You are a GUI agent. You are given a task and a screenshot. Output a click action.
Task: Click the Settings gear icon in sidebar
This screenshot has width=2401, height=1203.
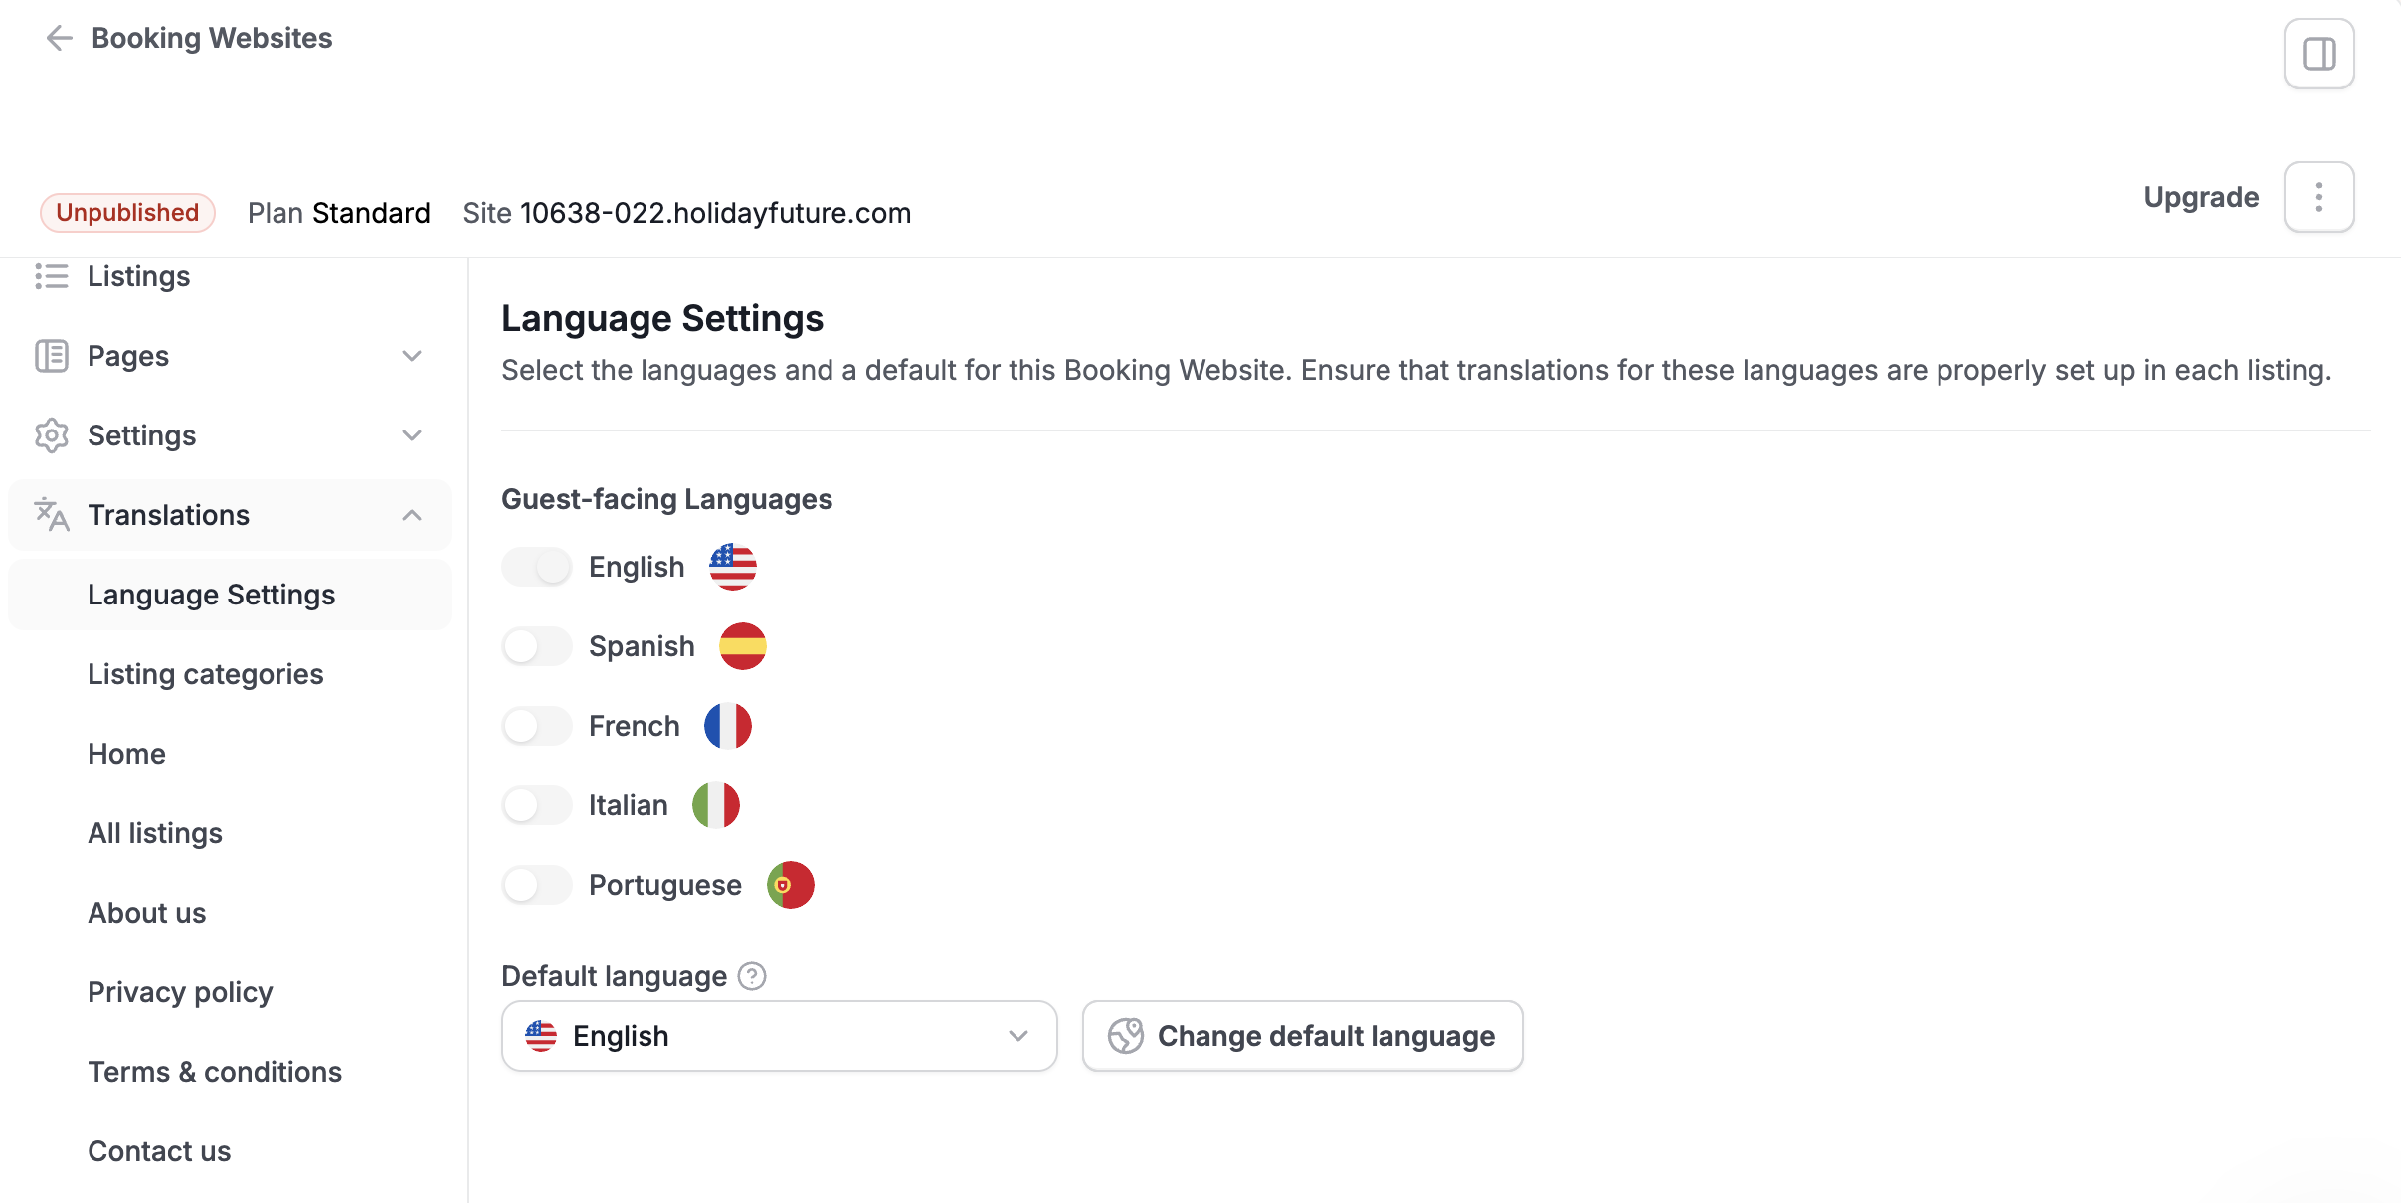coord(52,435)
